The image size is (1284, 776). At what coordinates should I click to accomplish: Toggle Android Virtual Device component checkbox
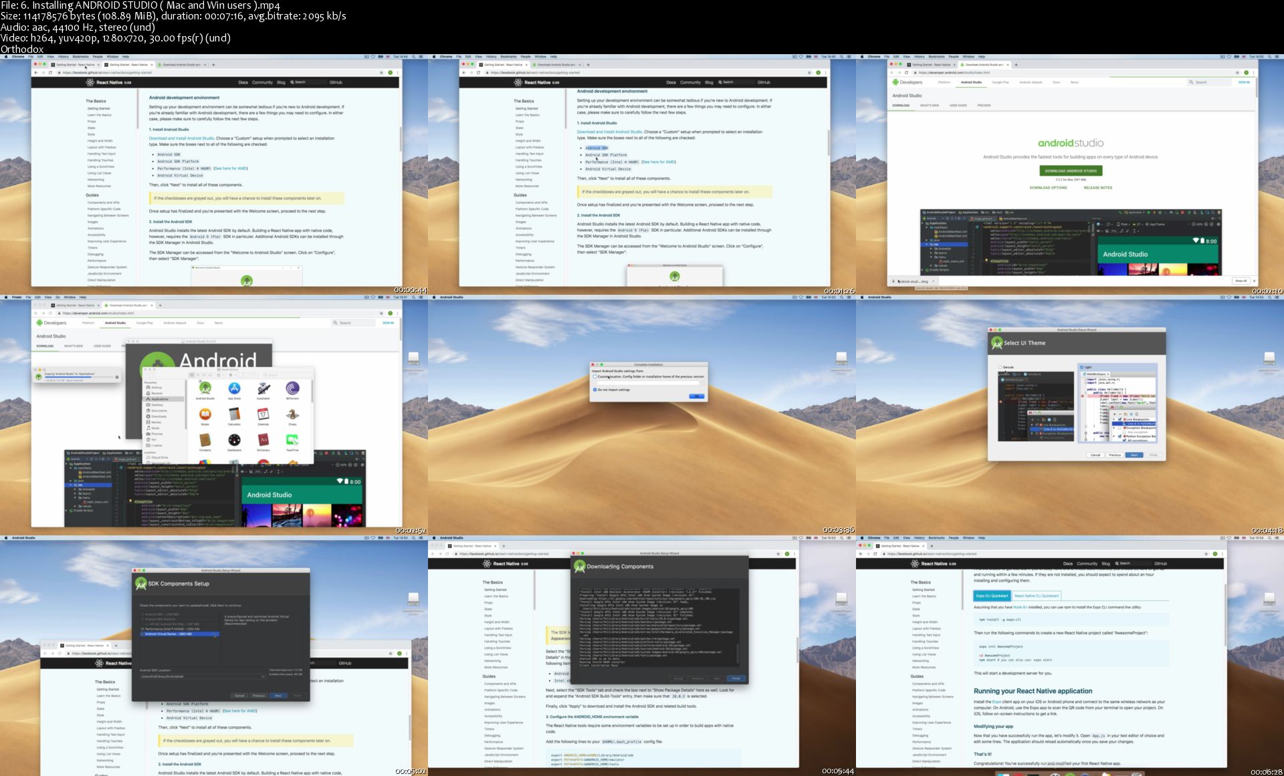[x=142, y=634]
